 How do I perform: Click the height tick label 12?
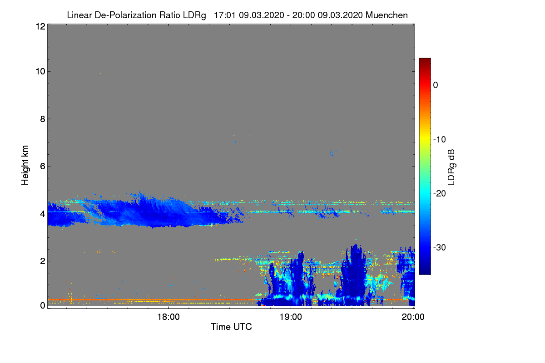40,26
